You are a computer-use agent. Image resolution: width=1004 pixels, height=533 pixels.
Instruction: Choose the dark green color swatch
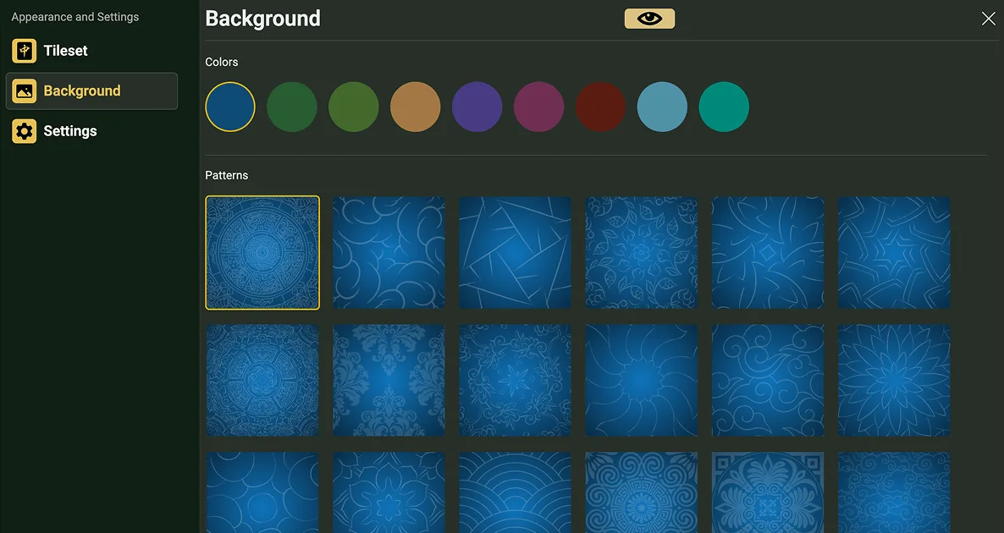[x=292, y=107]
